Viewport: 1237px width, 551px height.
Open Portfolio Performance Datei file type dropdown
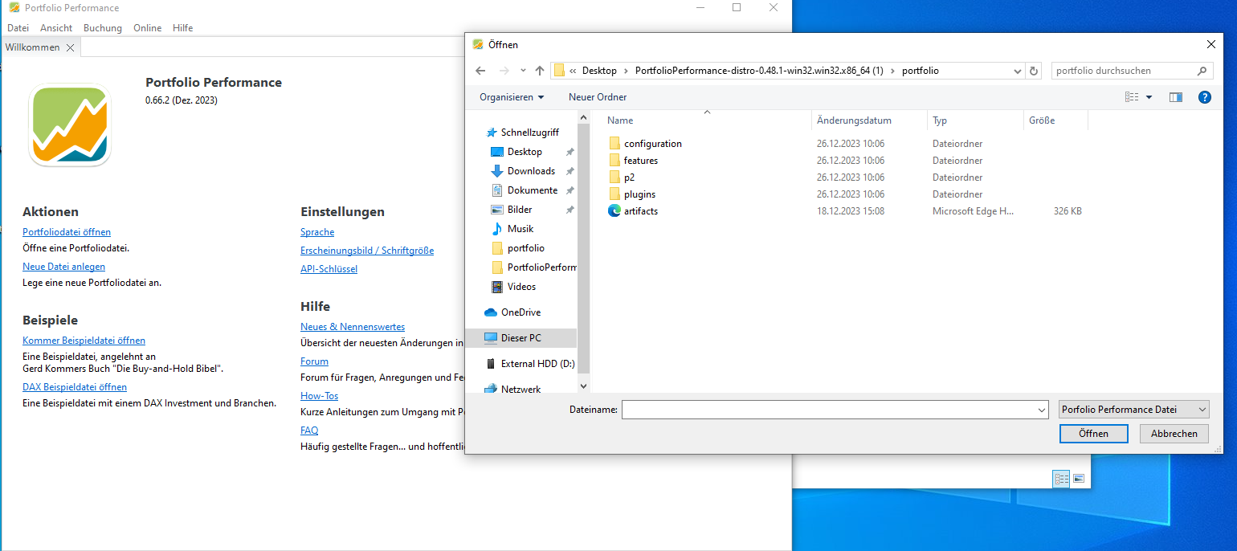click(x=1133, y=410)
